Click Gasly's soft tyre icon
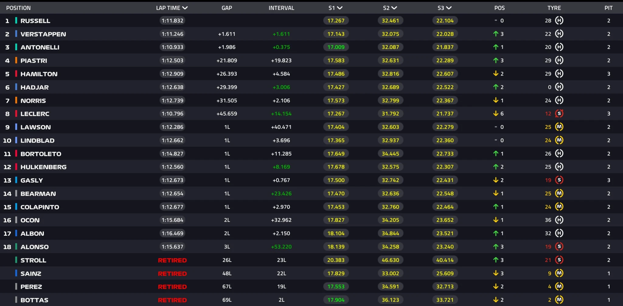This screenshot has width=623, height=306. 559,180
